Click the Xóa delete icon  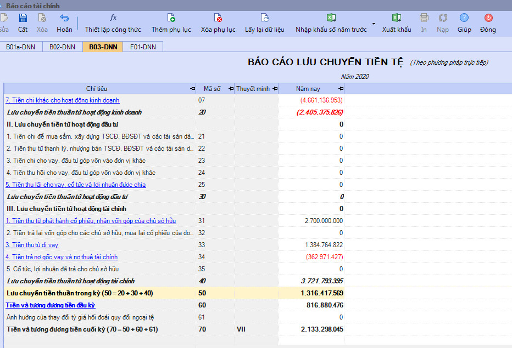42,18
